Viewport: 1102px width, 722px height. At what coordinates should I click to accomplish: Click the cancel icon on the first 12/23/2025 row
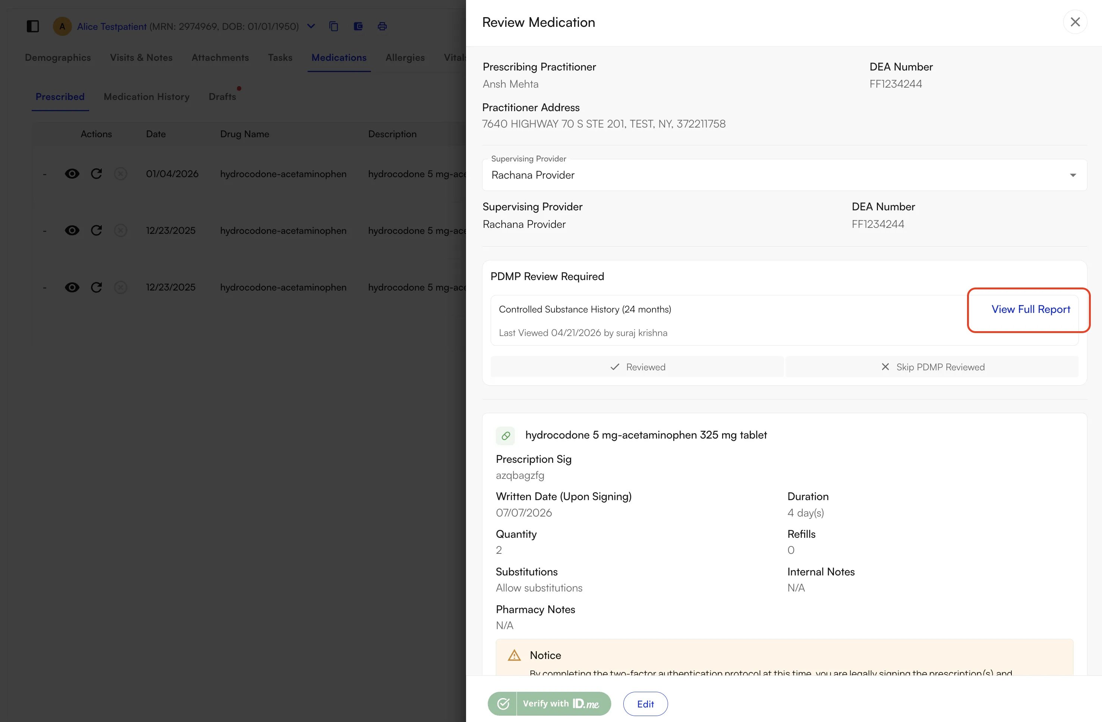point(120,230)
